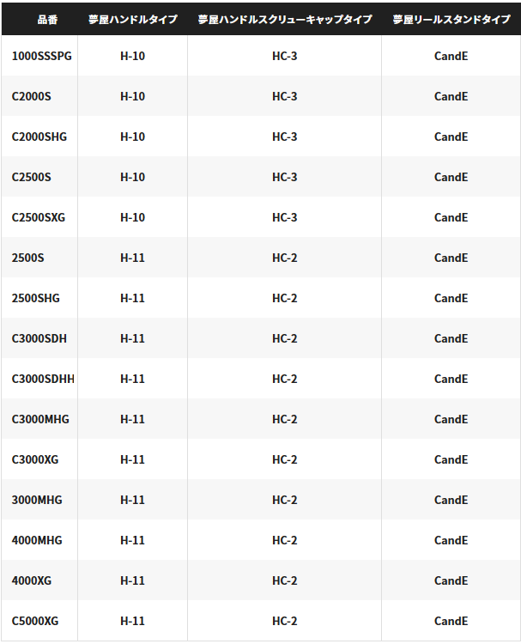
Task: Click the 4000XG model number
Action: click(x=32, y=580)
